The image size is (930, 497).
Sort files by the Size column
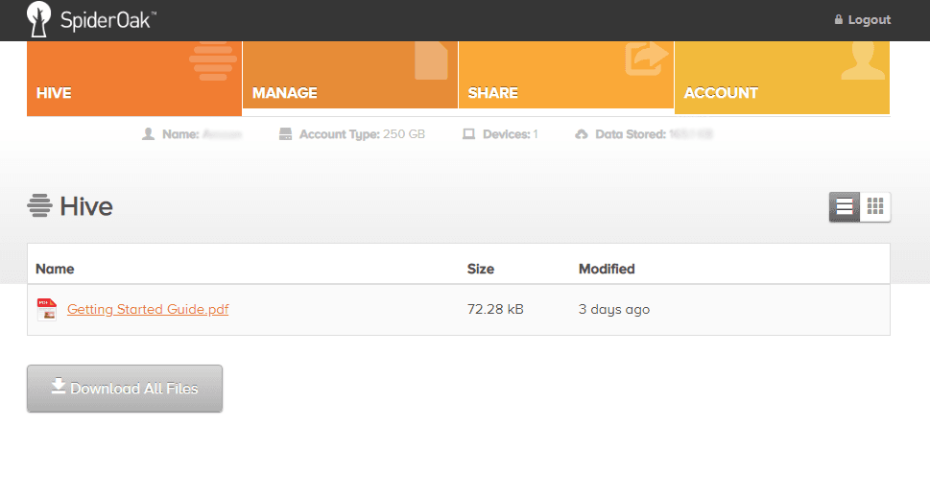click(480, 269)
